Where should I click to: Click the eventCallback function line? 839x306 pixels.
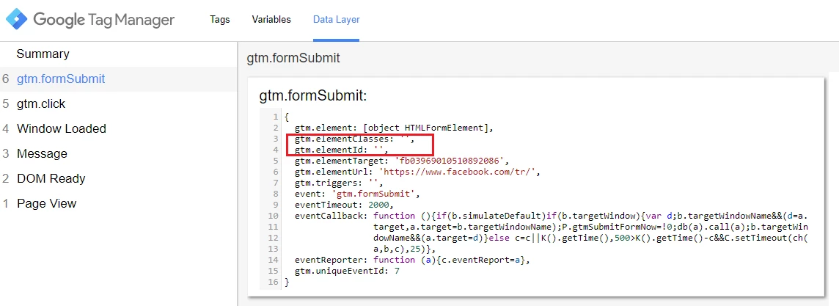[551, 216]
